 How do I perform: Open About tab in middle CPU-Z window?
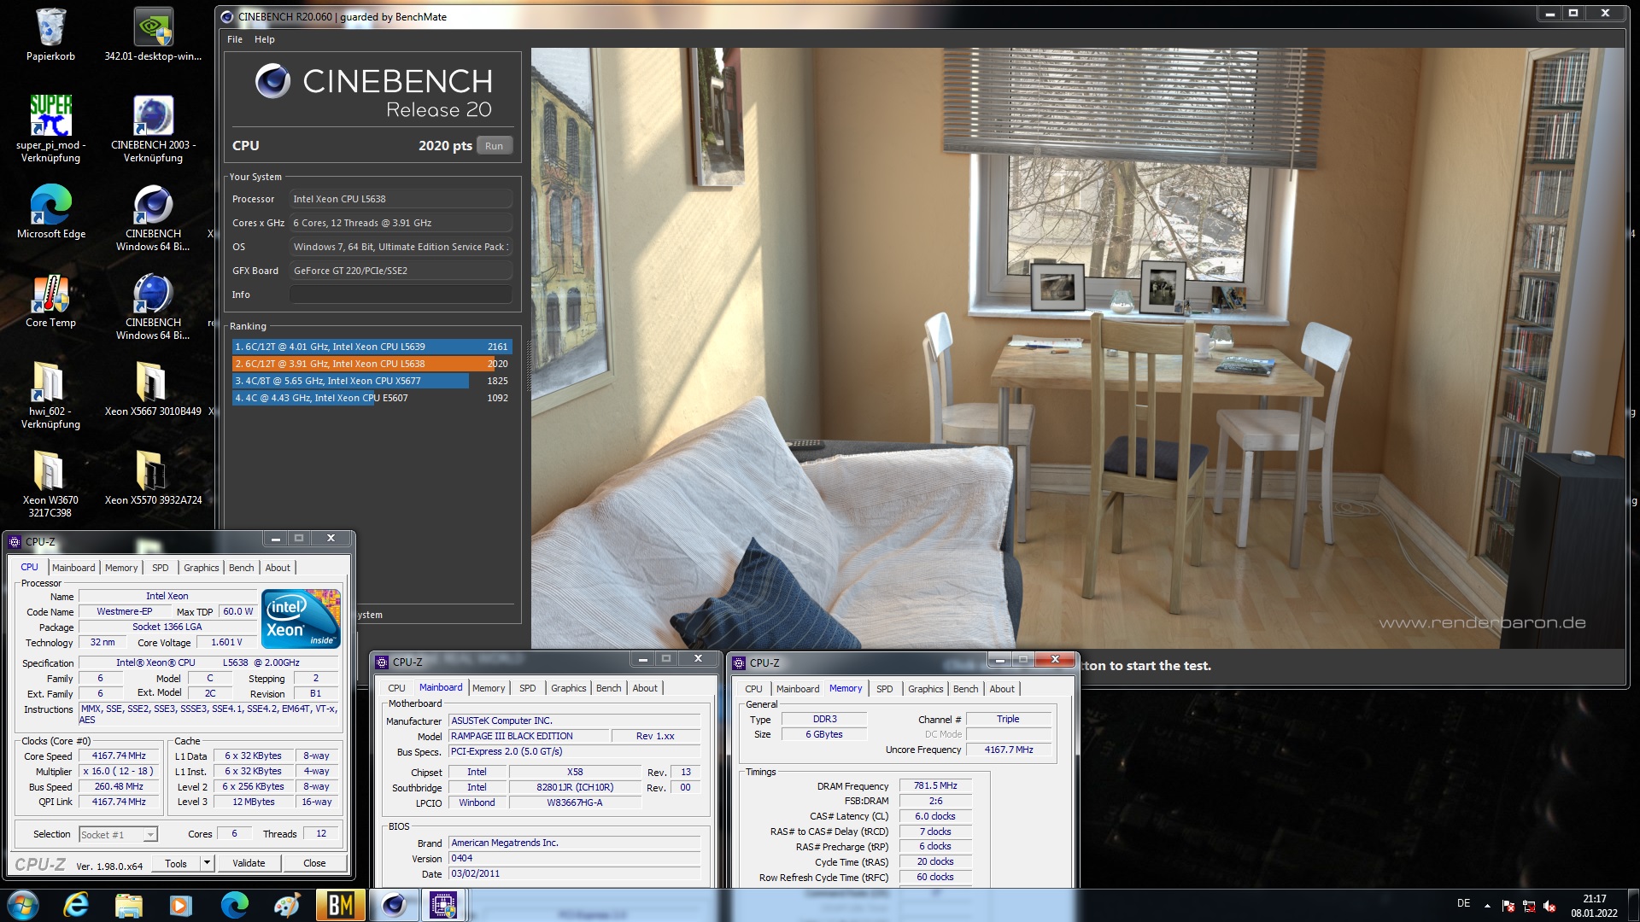tap(645, 688)
